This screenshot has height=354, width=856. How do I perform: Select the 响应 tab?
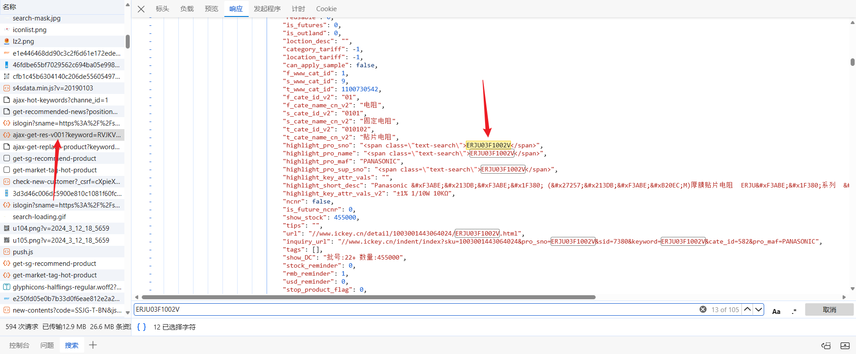(x=236, y=9)
